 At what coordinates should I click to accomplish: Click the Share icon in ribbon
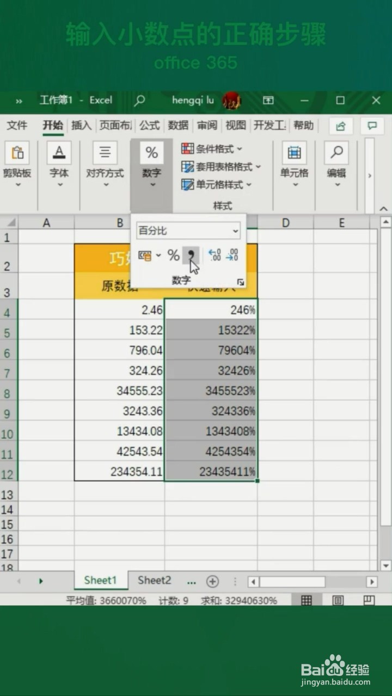coord(341,126)
